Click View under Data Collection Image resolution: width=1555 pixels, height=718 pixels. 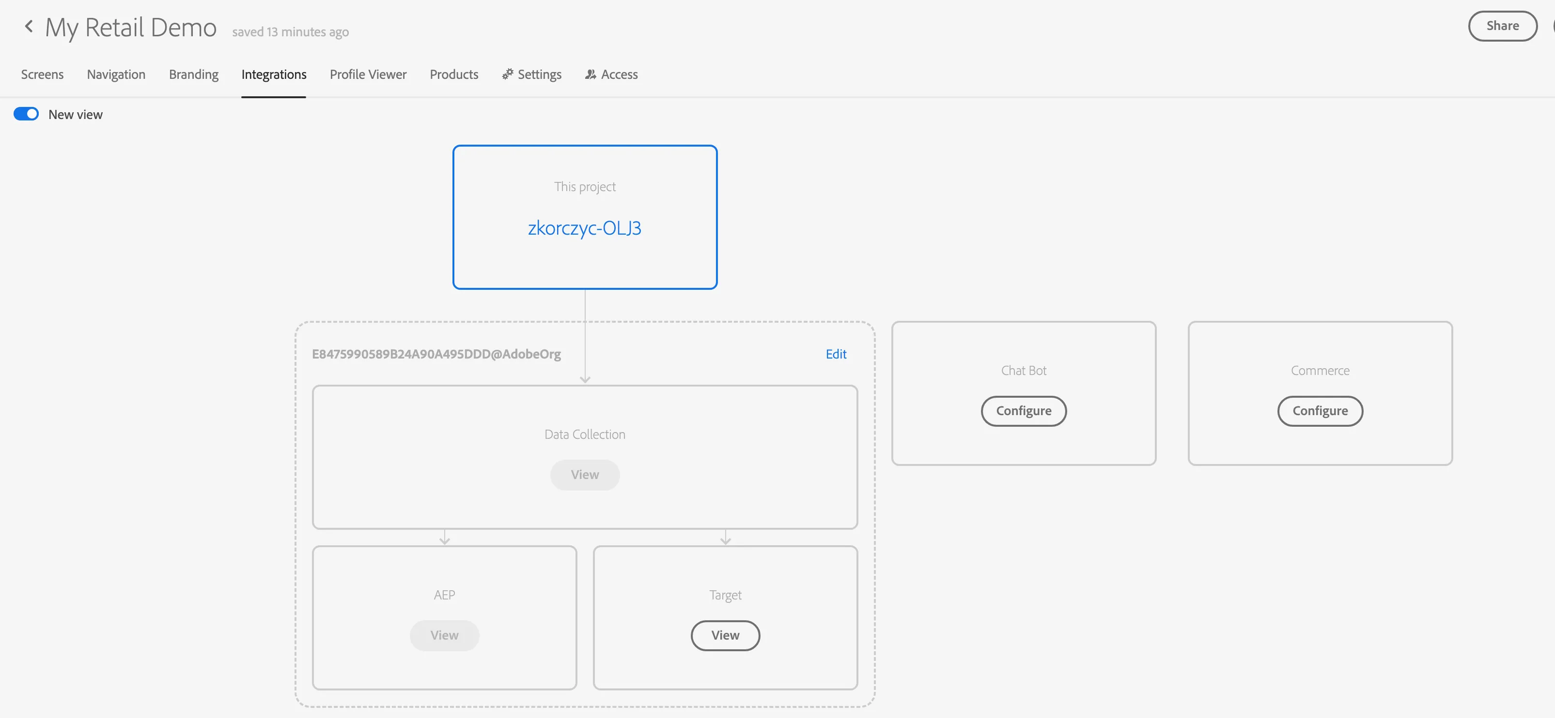585,475
